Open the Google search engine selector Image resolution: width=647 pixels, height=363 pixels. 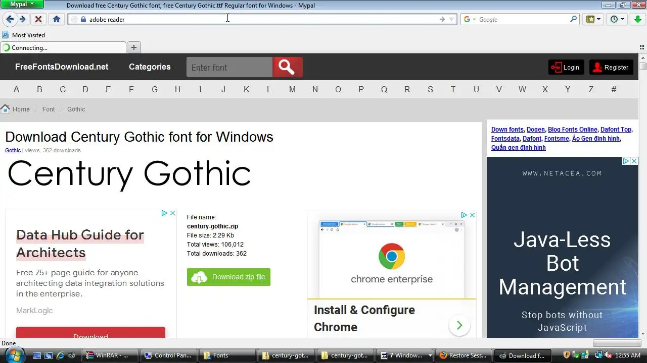[470, 19]
